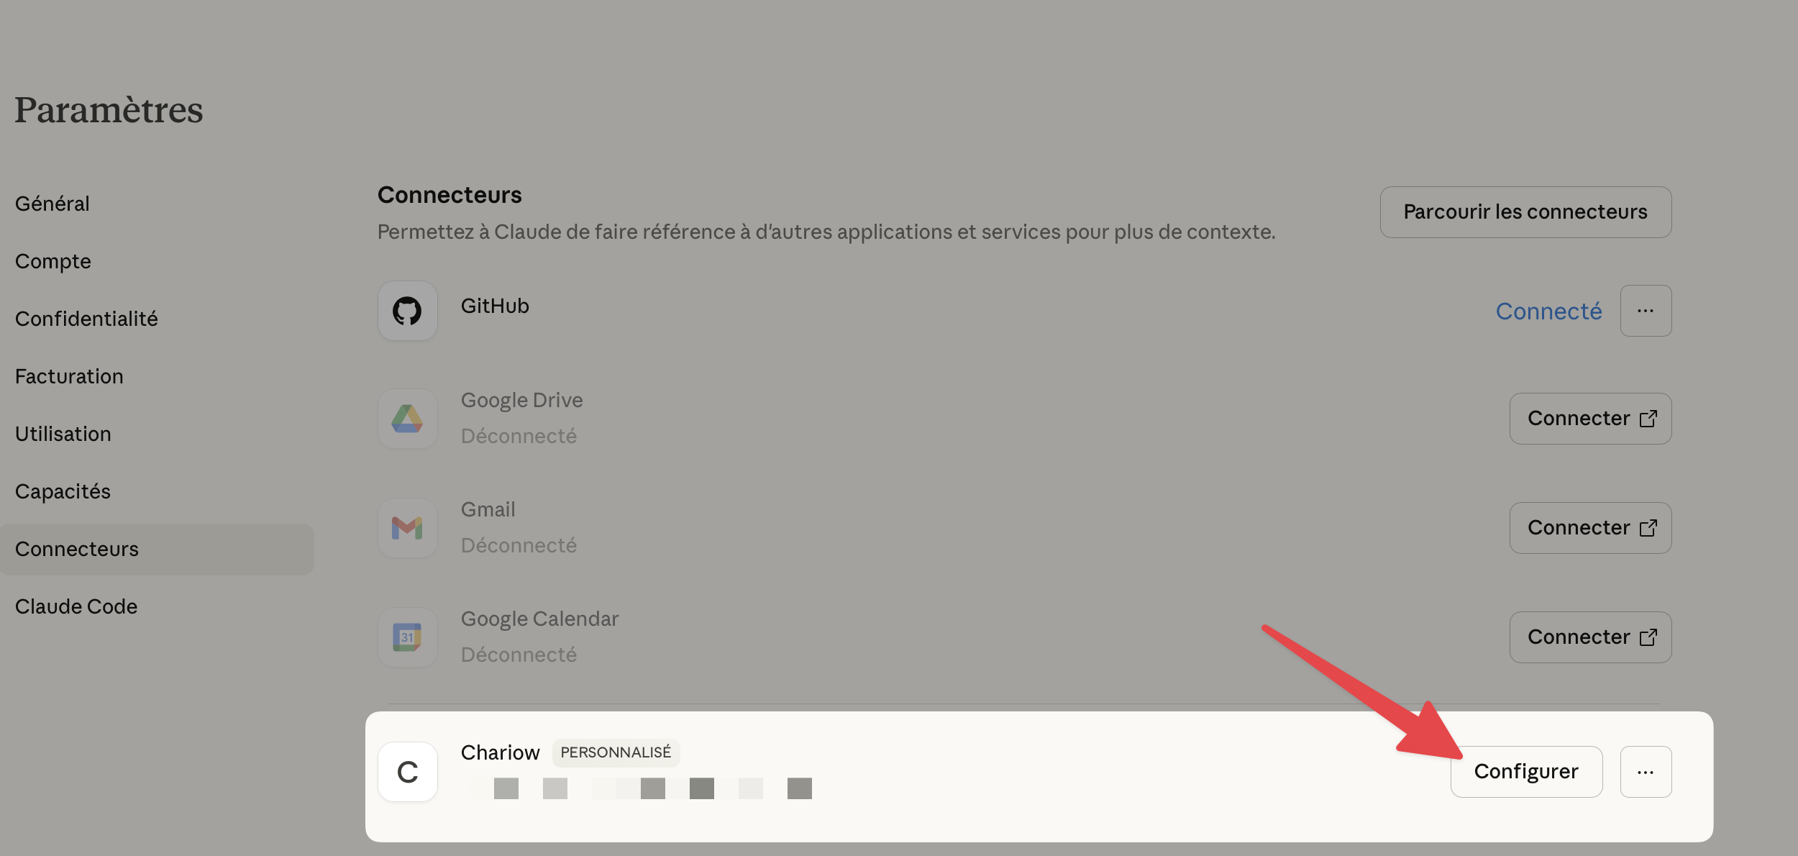Select Utilisation in the sidebar
The height and width of the screenshot is (856, 1798).
(x=63, y=434)
